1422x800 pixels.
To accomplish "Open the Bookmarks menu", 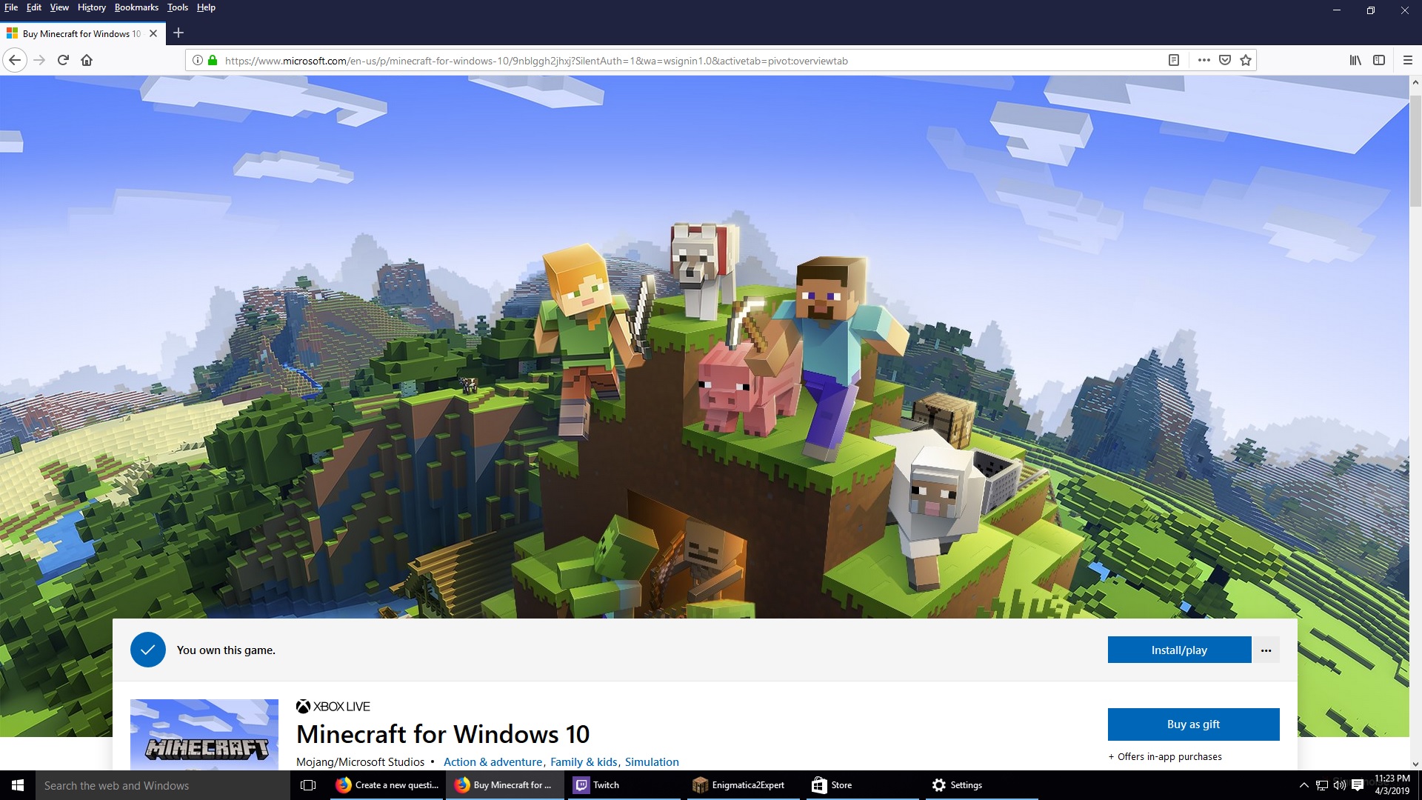I will click(x=134, y=7).
